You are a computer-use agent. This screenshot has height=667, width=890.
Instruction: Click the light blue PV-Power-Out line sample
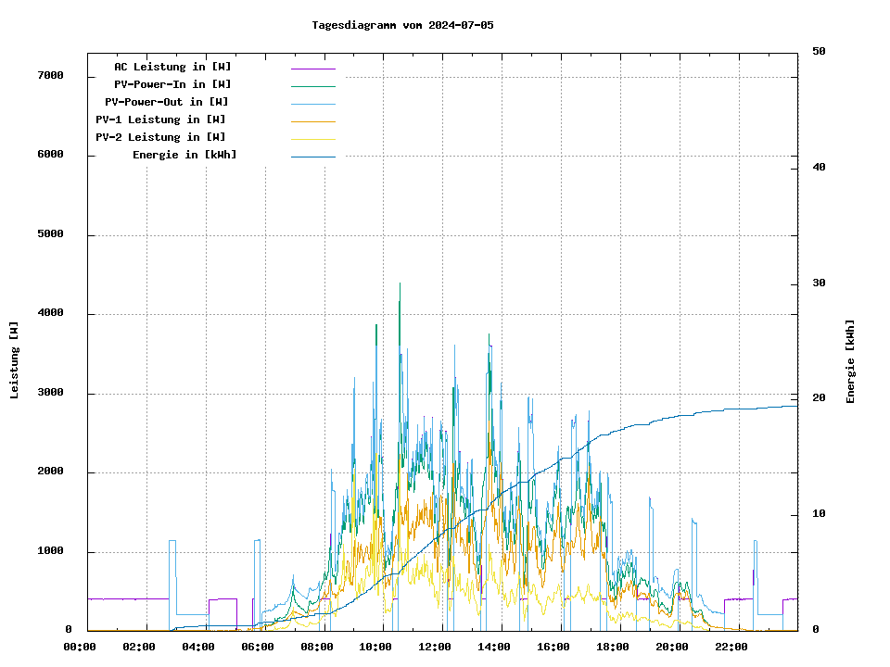[x=312, y=104]
